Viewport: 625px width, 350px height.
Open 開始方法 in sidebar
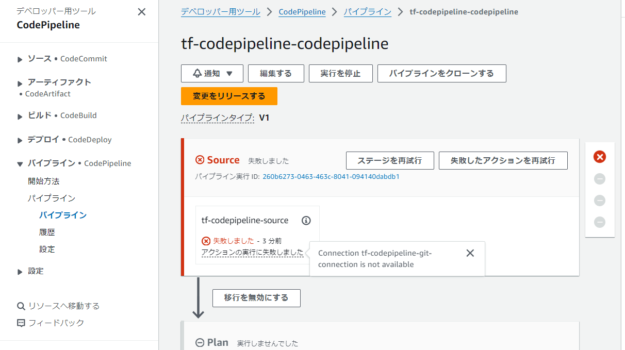tap(44, 181)
